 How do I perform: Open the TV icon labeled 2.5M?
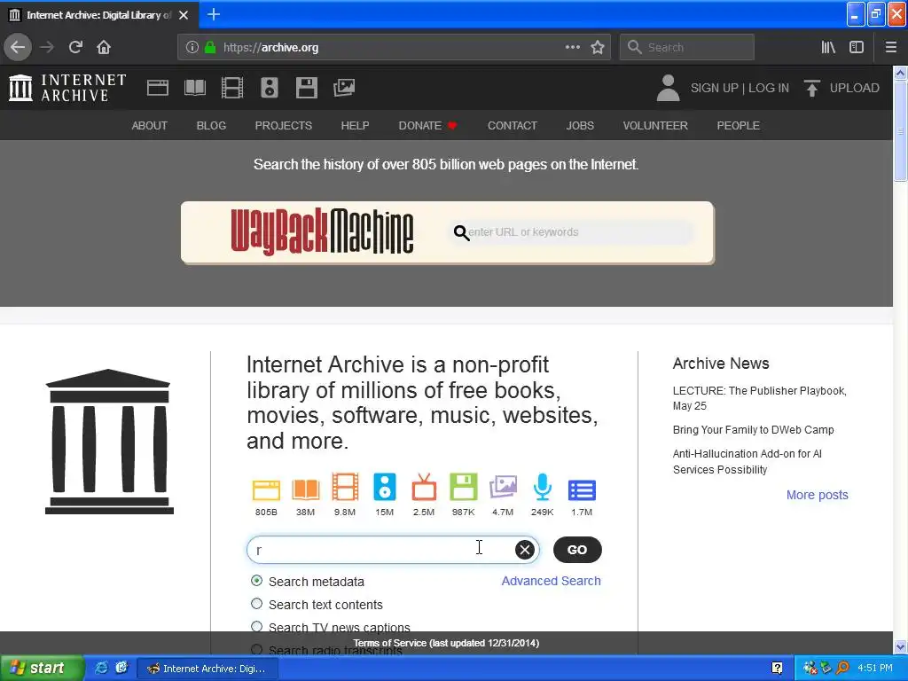[424, 487]
